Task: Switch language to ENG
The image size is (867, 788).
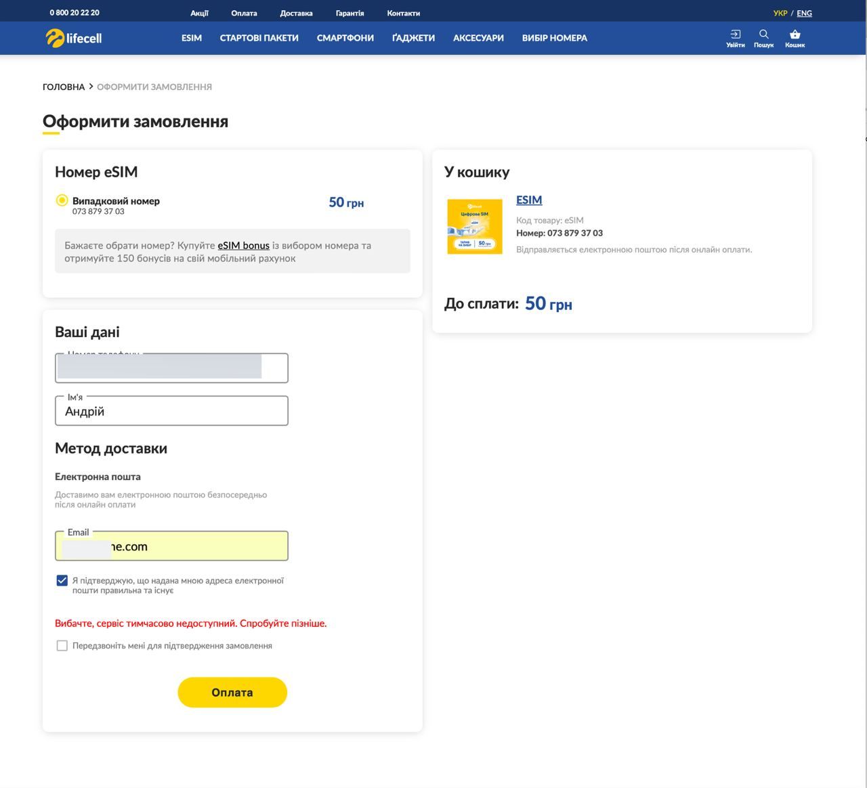Action: coord(804,13)
